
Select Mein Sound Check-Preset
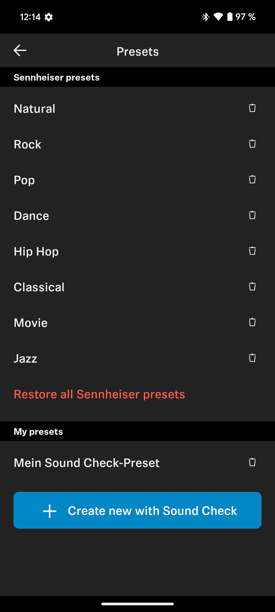tap(87, 463)
